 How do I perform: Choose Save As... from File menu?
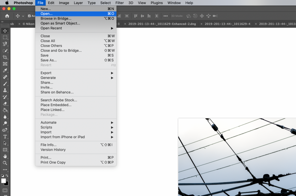click(x=49, y=60)
